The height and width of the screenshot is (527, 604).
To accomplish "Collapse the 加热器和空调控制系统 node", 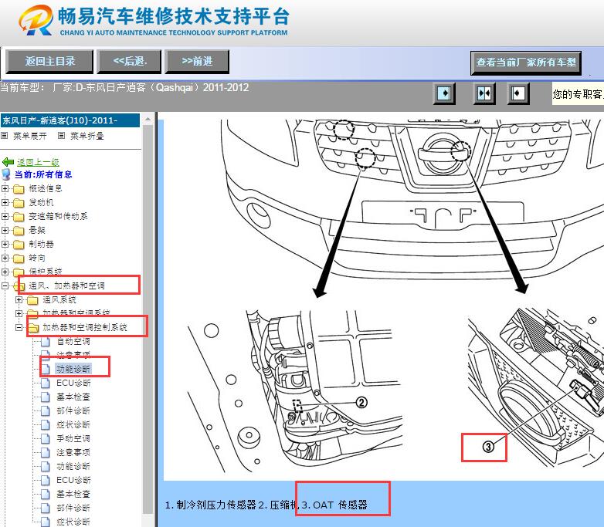I will pos(19,328).
